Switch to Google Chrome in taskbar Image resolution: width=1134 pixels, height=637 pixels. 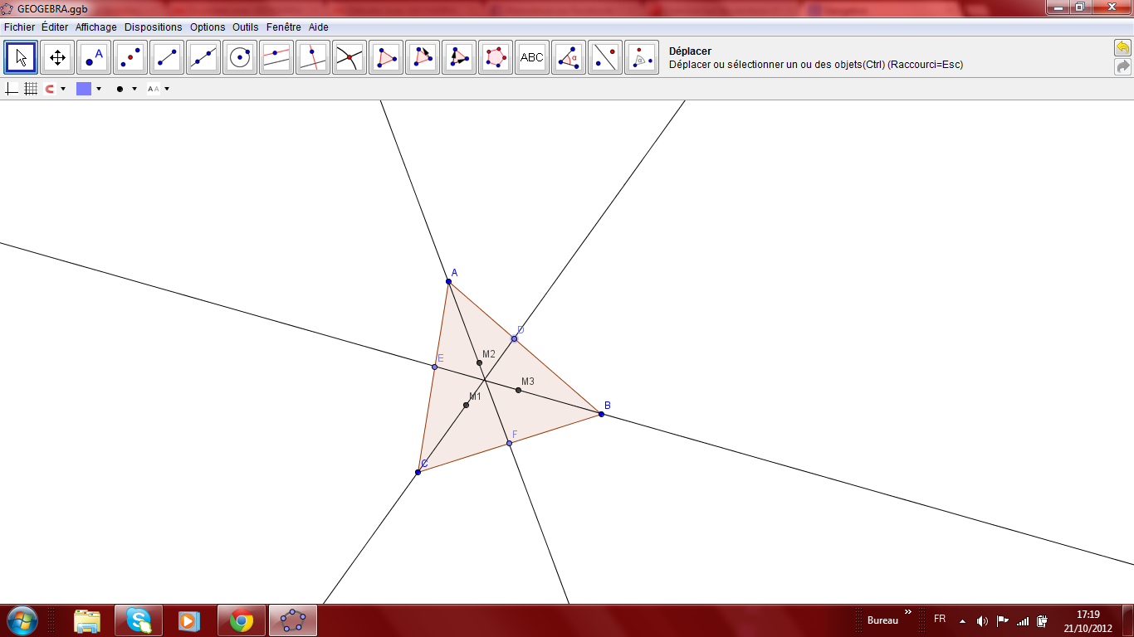[x=242, y=620]
